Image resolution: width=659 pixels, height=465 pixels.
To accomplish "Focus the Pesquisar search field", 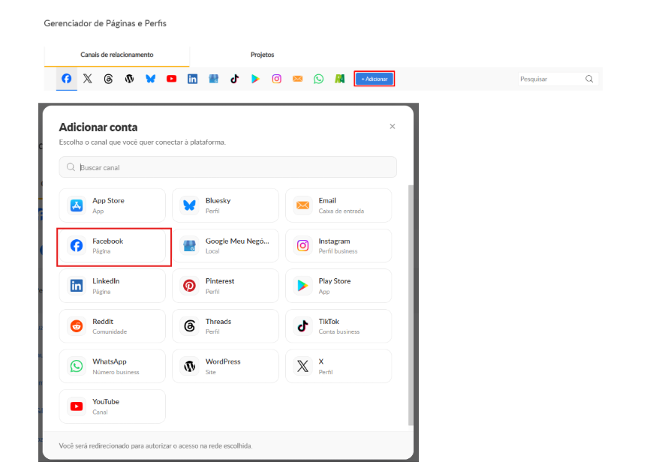I will [558, 79].
